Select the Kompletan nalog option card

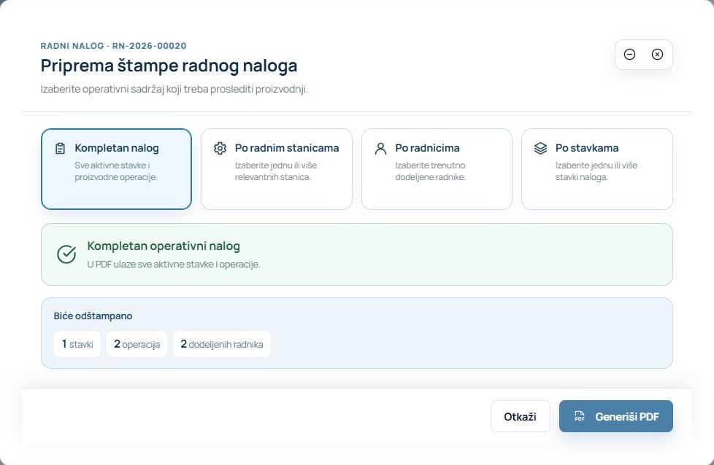pos(116,169)
